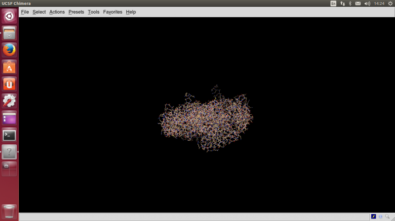Click the question mark Chimera launcher icon

coord(9,152)
